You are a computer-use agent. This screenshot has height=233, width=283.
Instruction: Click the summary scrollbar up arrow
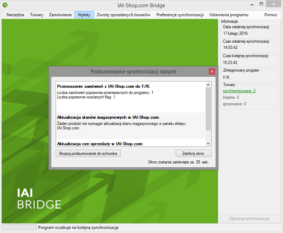208,85
